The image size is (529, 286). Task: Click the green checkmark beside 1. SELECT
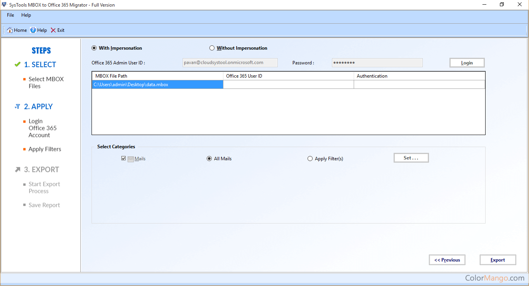point(17,64)
